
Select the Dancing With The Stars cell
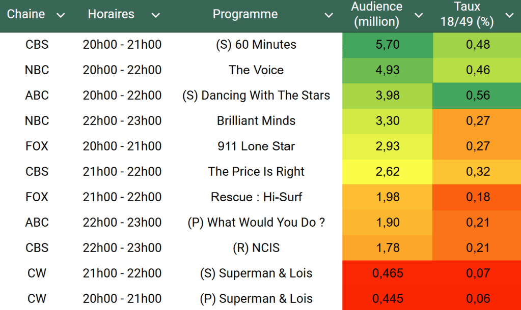coord(256,96)
